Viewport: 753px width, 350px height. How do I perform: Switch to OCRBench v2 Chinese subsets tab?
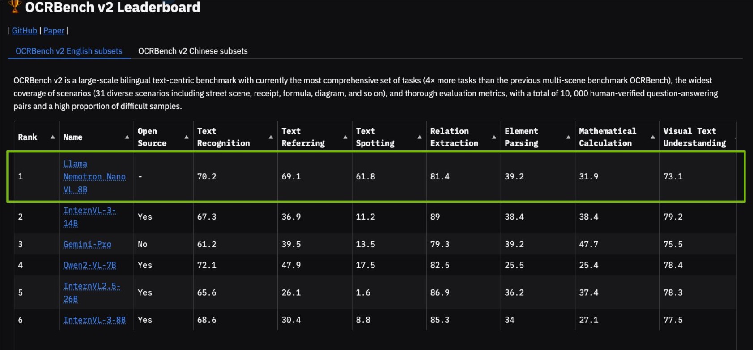pos(193,51)
